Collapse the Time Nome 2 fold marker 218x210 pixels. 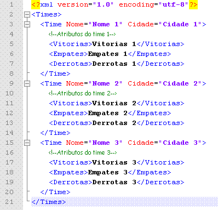coord(27,83)
